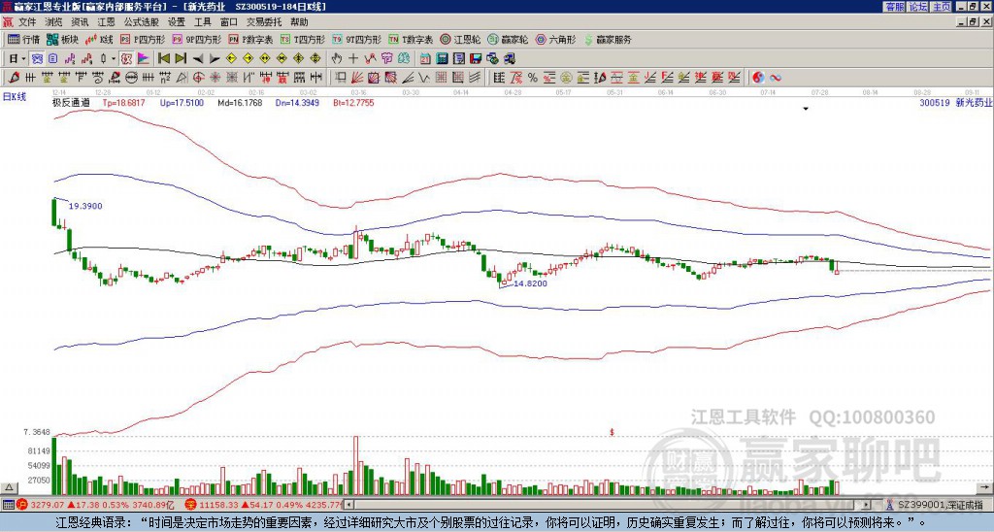Click the 300519 新光药业 stock label
Image resolution: width=994 pixels, height=532 pixels.
pos(955,102)
